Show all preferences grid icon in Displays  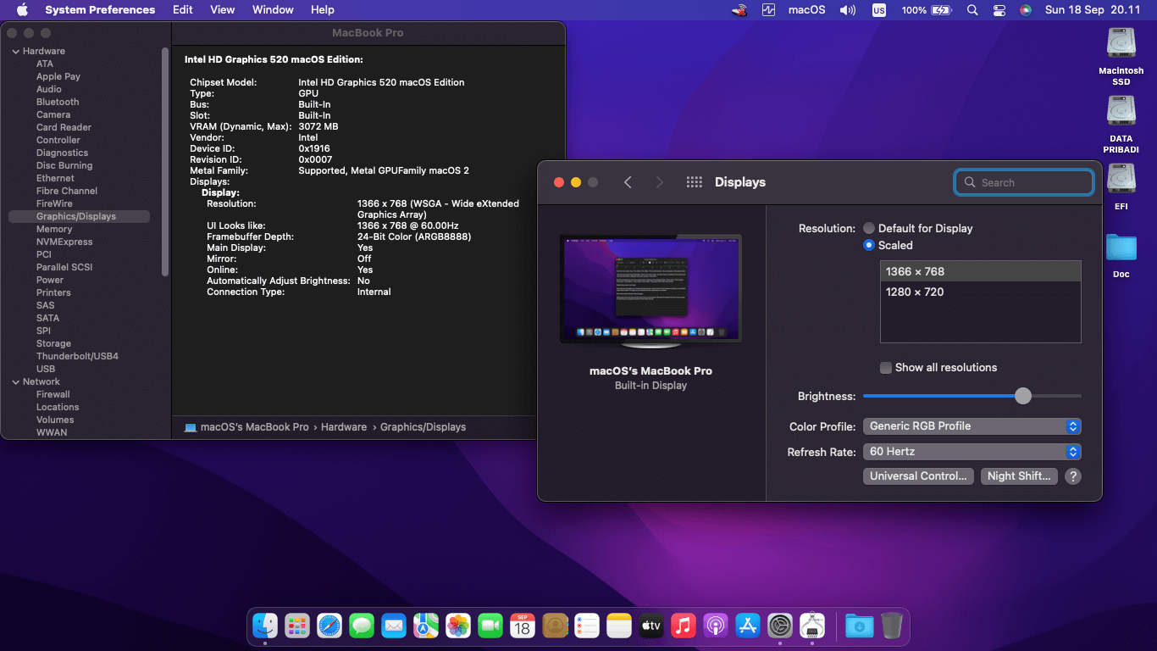(695, 182)
